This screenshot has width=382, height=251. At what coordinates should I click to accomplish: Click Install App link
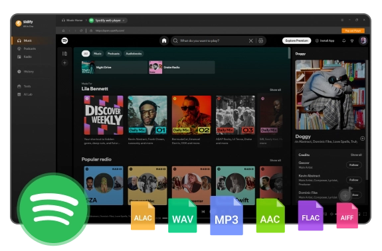[325, 41]
